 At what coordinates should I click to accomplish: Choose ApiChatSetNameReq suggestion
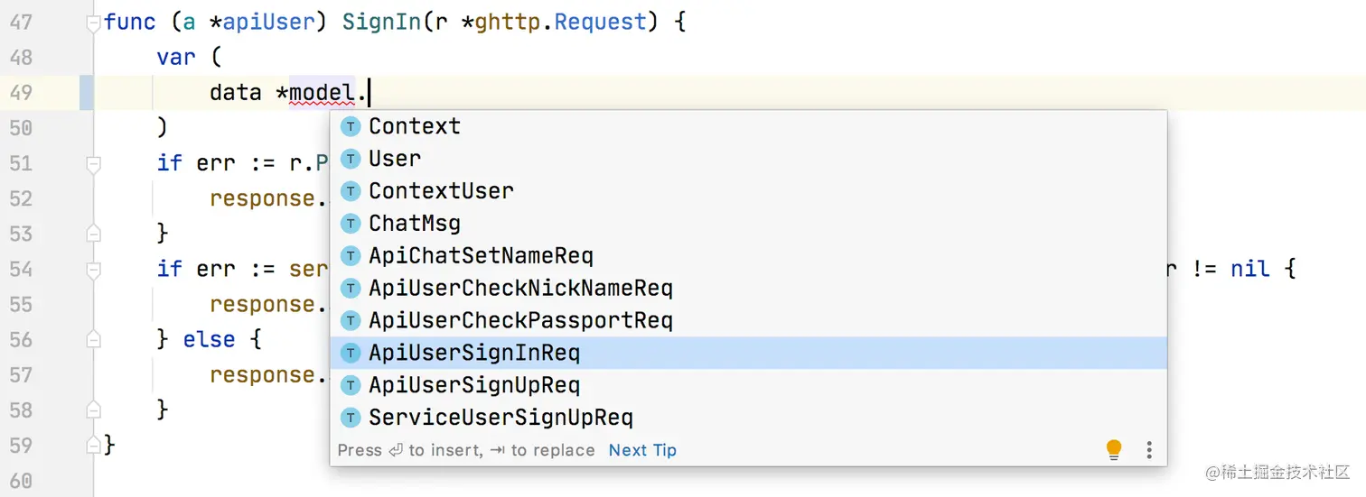[x=748, y=256]
